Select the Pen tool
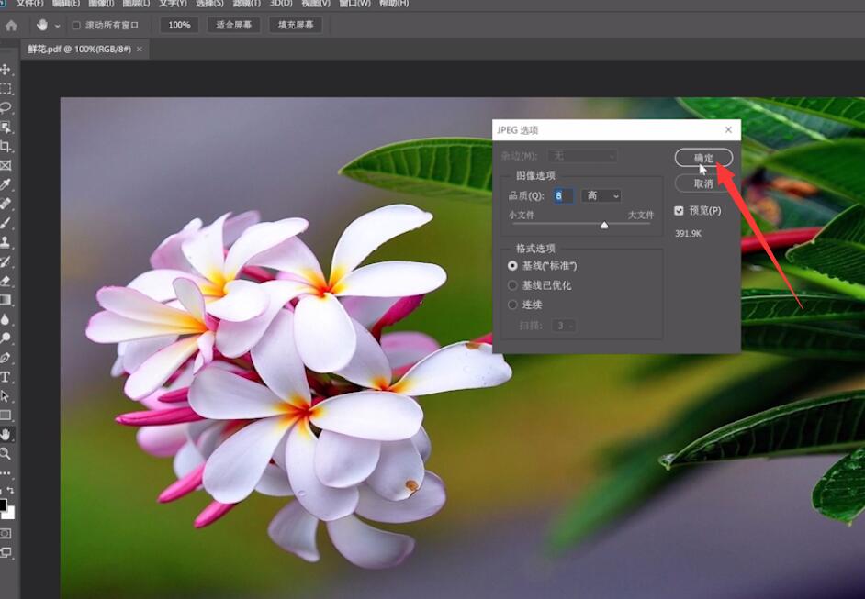The height and width of the screenshot is (599, 865). pyautogui.click(x=6, y=358)
